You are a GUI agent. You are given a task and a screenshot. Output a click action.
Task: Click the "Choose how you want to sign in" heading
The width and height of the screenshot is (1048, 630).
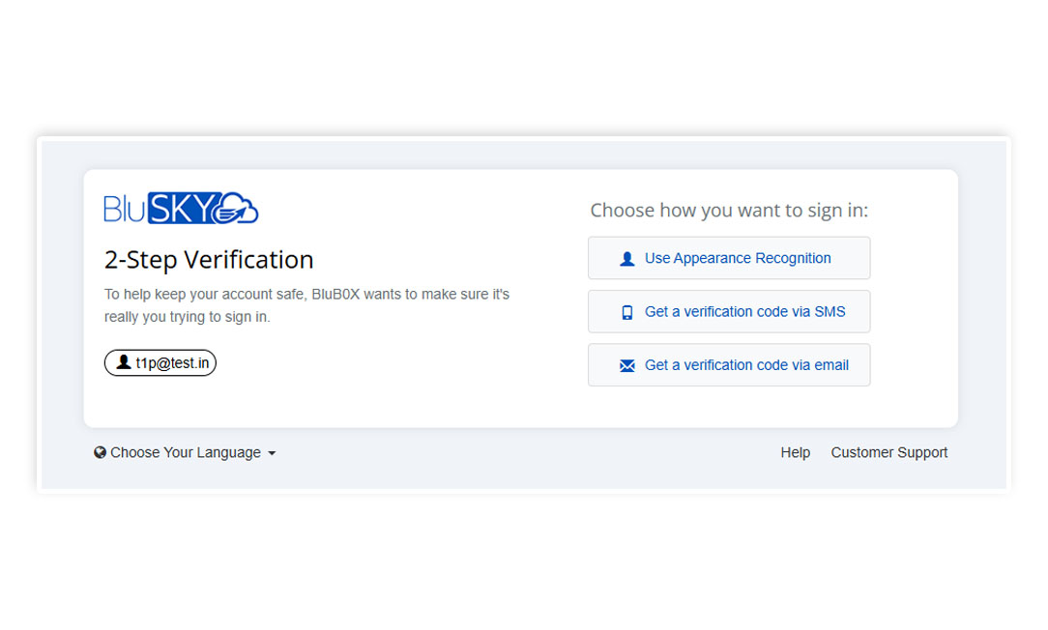point(729,210)
